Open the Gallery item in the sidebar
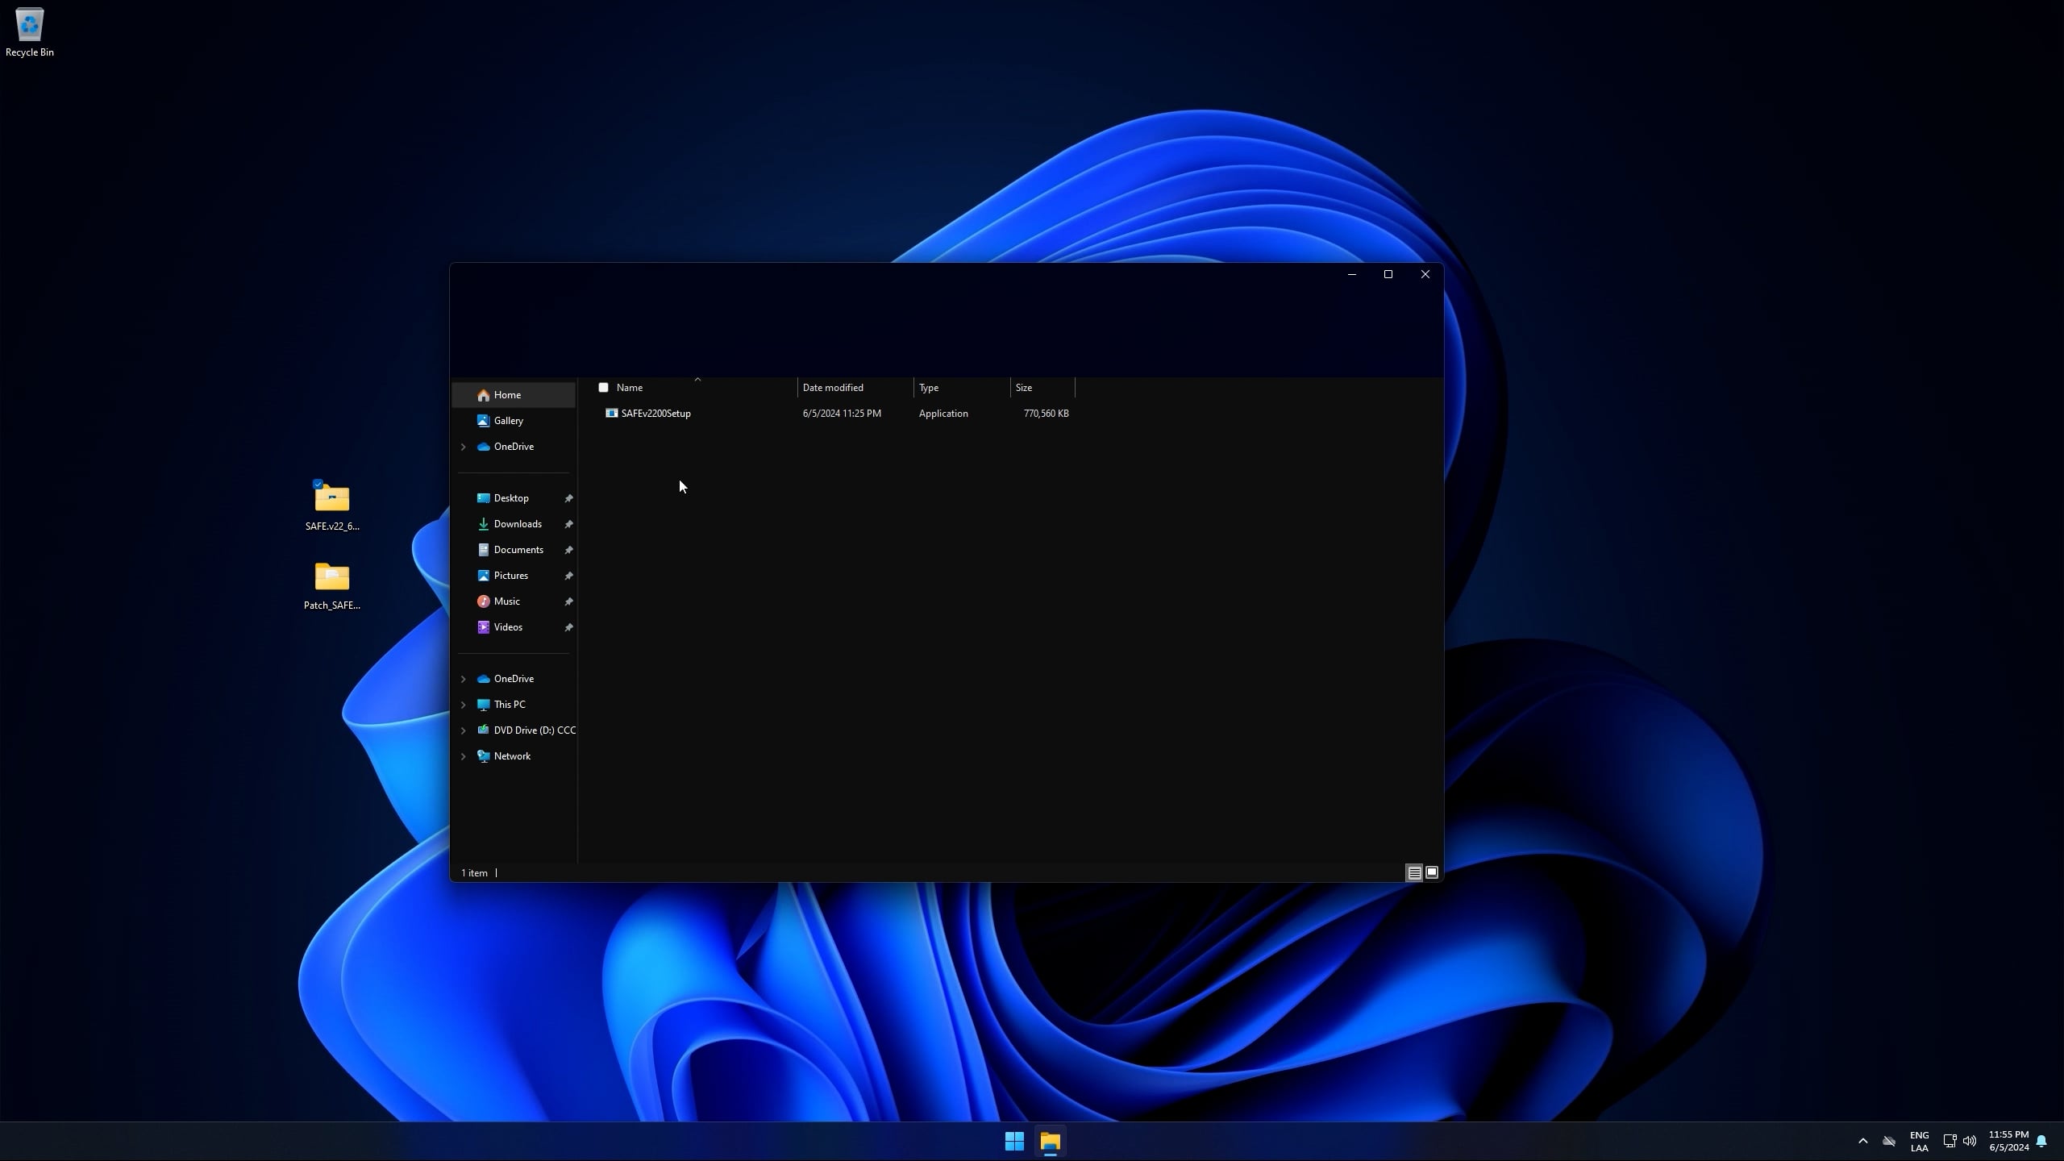The width and height of the screenshot is (2064, 1161). (508, 421)
